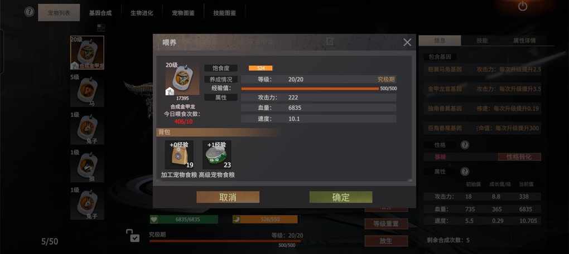Click the 取消 cancel button

pos(228,197)
